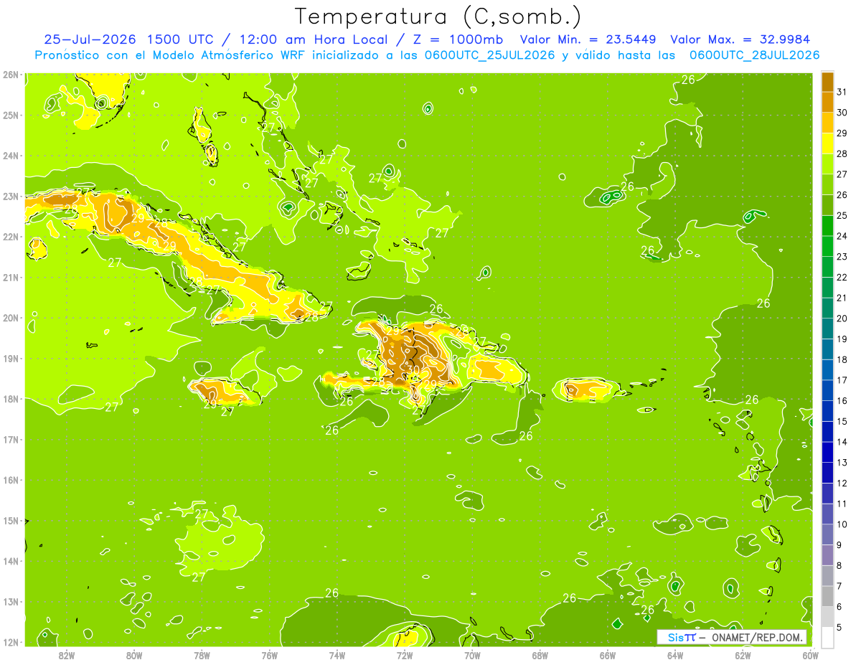Screen dimensions: 861x665
Task: Click the colorbar label '18'
Action: point(842,359)
